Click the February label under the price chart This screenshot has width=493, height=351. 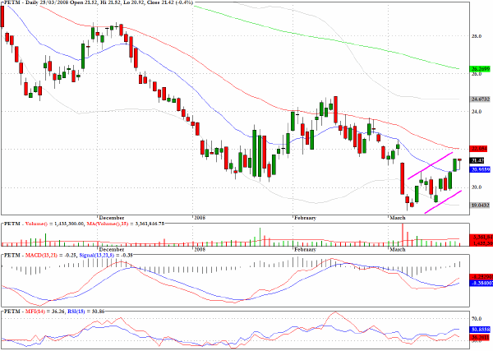tap(305, 218)
